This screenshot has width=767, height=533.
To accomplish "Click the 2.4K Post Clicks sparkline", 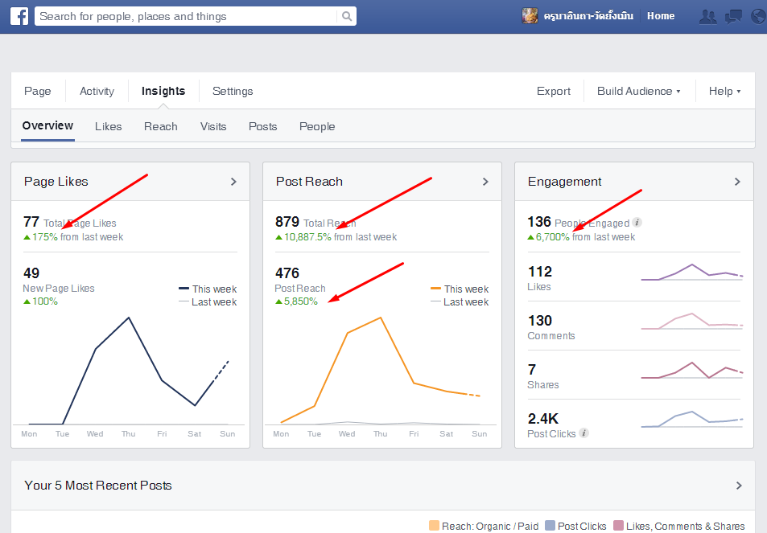I will click(692, 420).
